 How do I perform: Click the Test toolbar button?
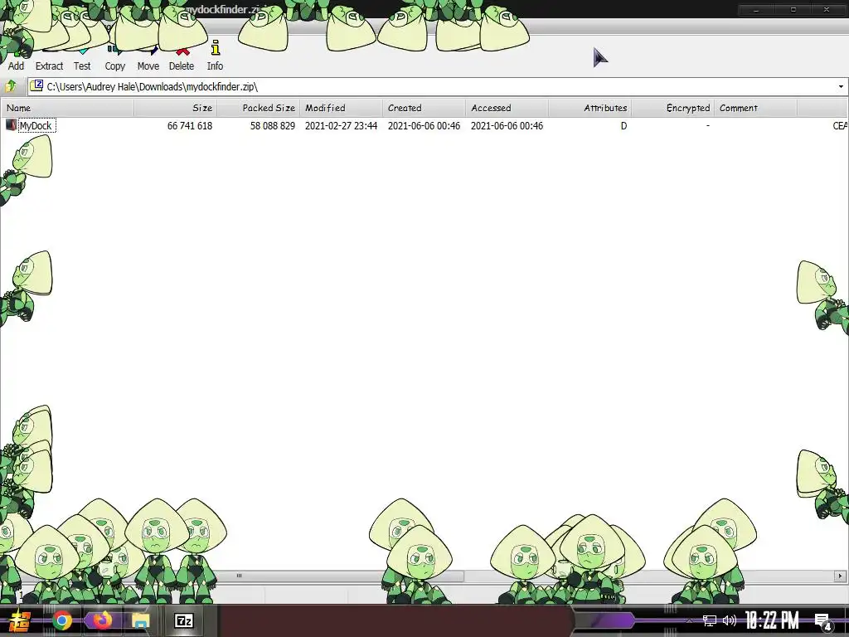(82, 59)
